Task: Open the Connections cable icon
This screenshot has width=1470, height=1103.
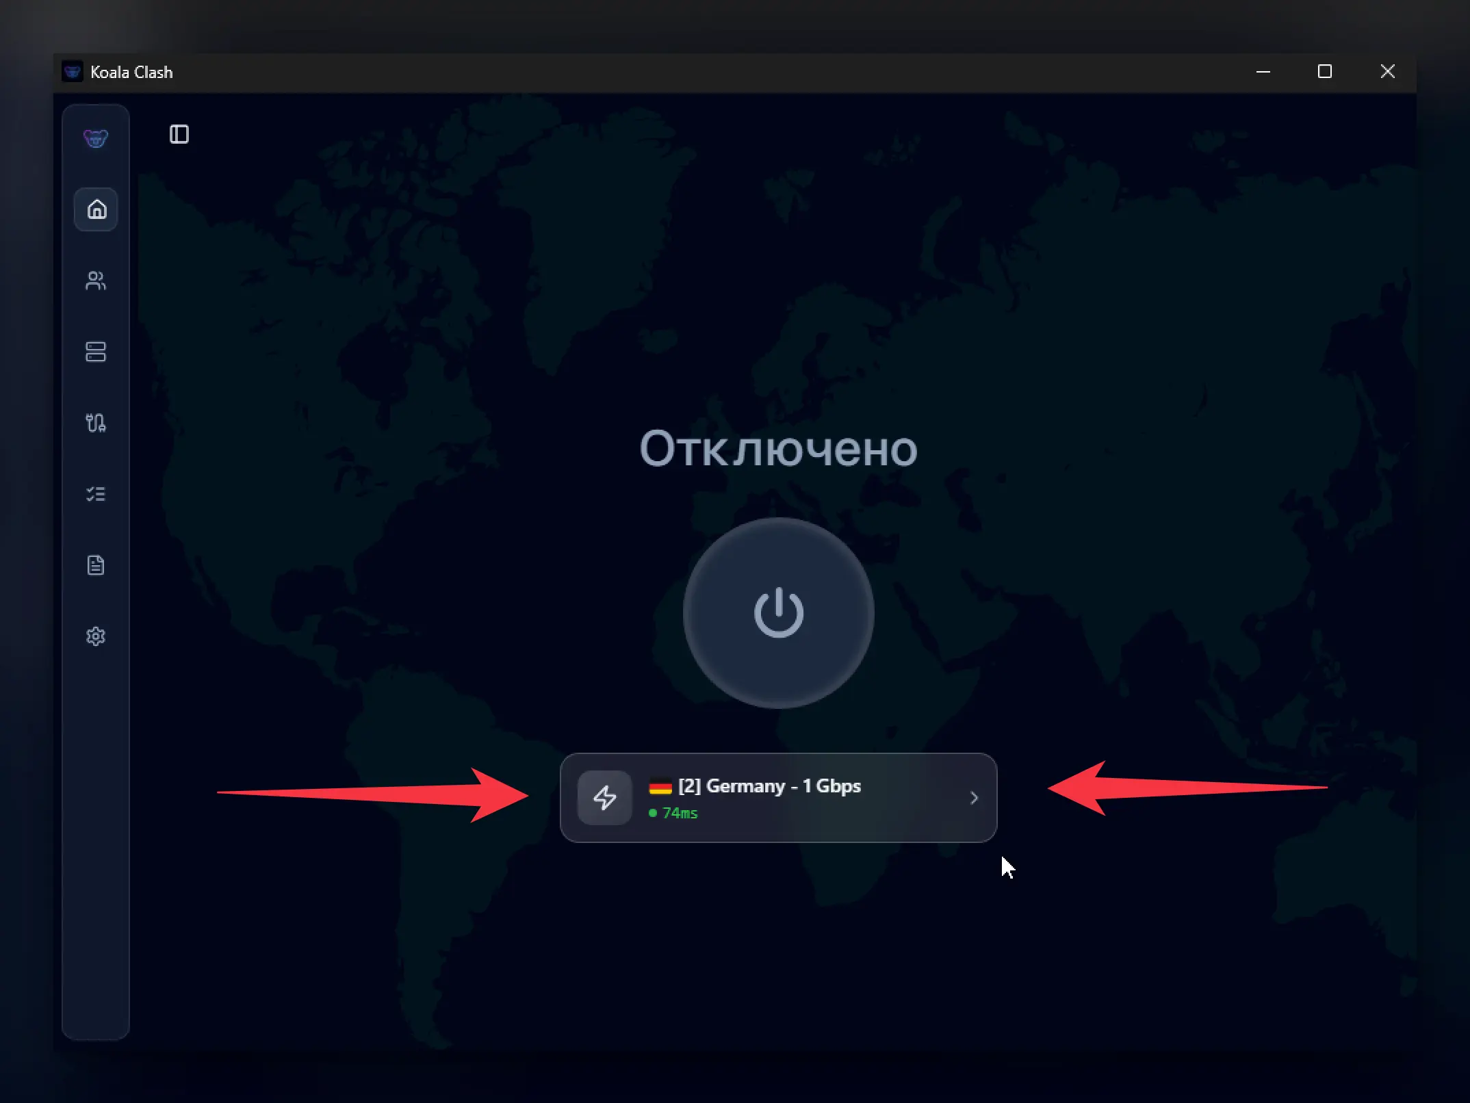Action: coord(96,423)
